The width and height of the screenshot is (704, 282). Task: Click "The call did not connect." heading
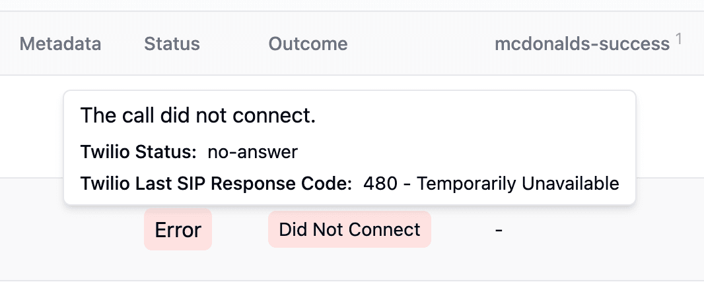[197, 116]
